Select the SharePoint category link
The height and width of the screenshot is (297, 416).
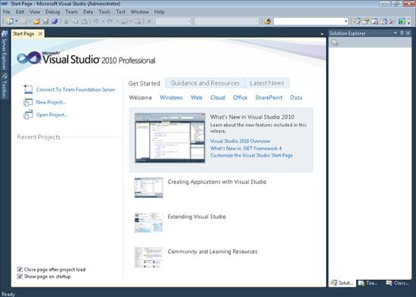tap(269, 97)
